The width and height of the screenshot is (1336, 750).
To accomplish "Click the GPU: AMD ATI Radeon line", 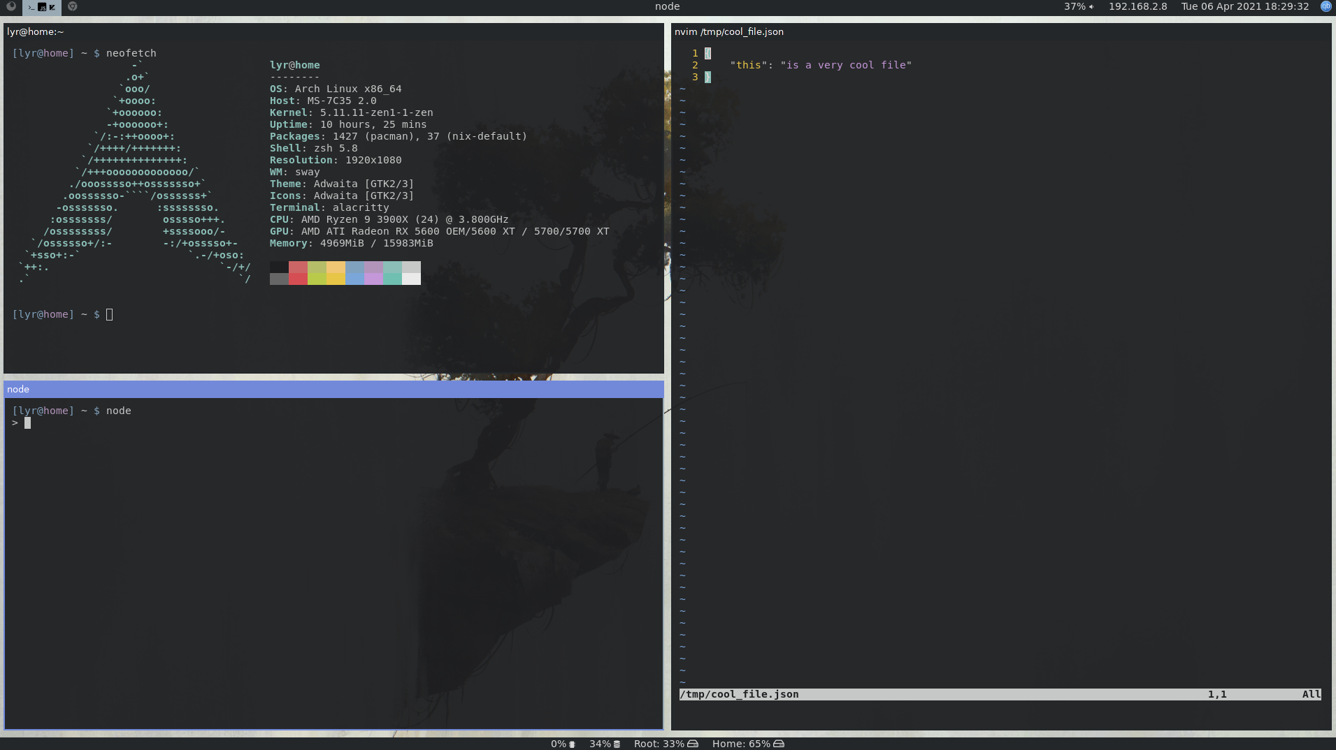I will click(x=440, y=231).
